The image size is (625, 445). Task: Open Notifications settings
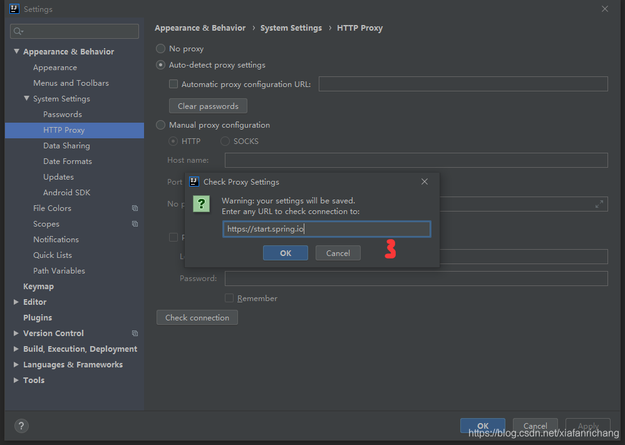pos(56,240)
